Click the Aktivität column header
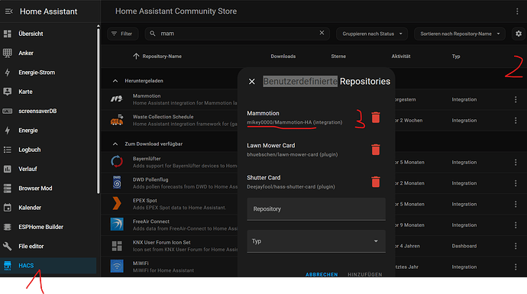527x294 pixels. click(x=401, y=56)
